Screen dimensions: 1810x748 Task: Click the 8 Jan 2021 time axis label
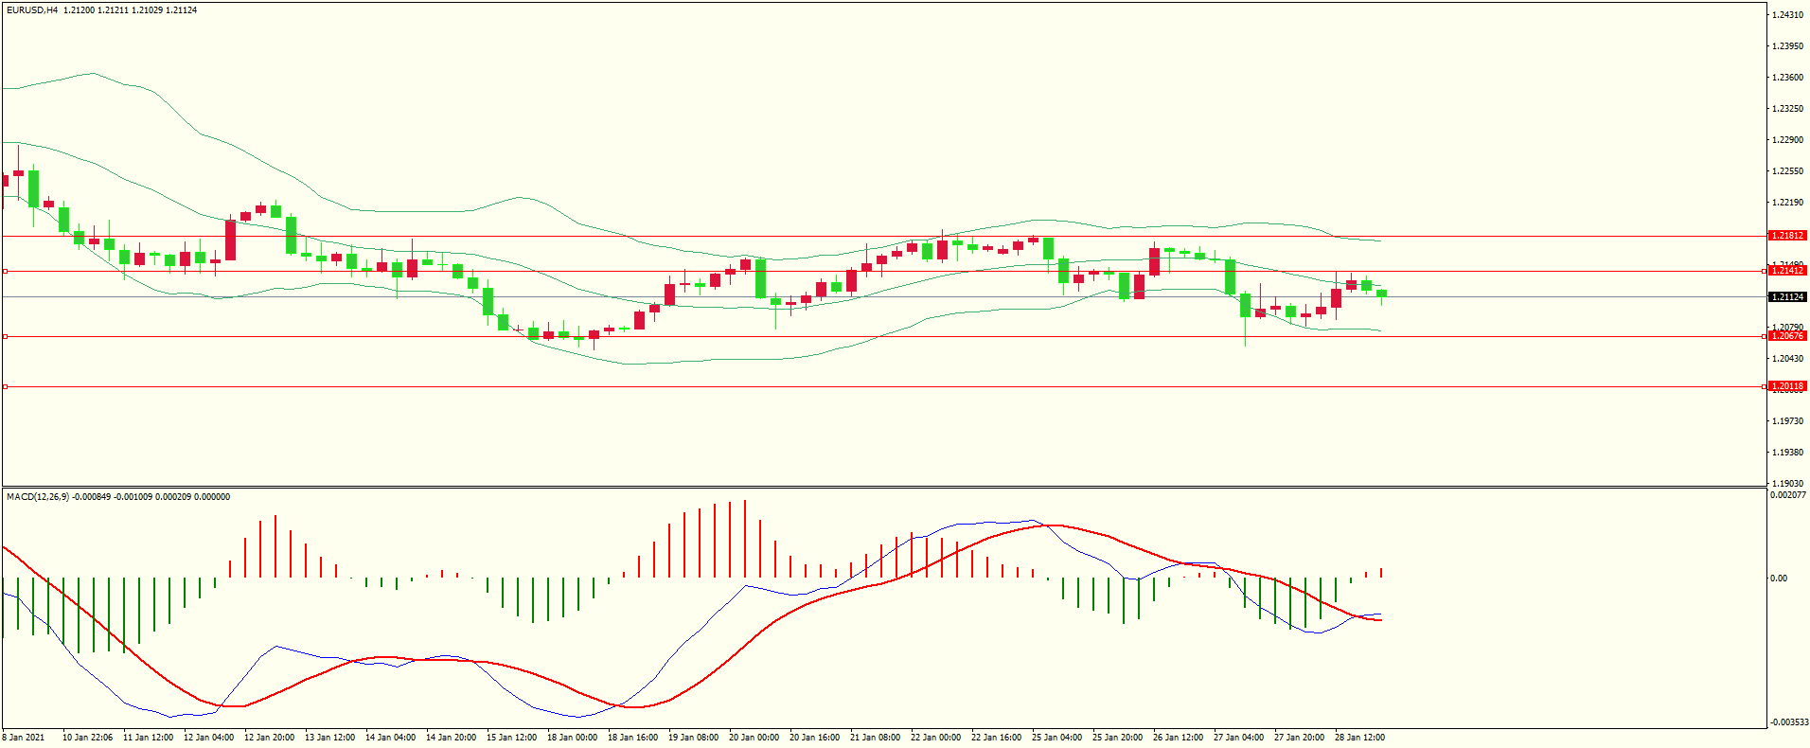24,738
